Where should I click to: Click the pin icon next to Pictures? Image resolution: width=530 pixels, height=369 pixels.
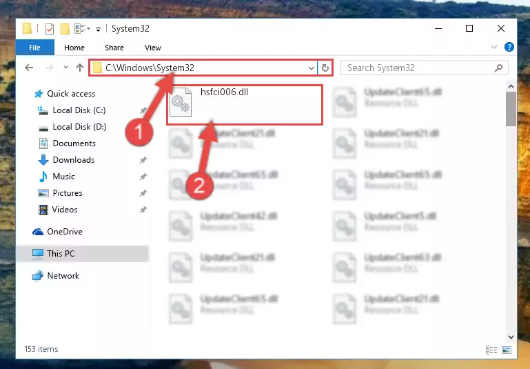tap(143, 193)
